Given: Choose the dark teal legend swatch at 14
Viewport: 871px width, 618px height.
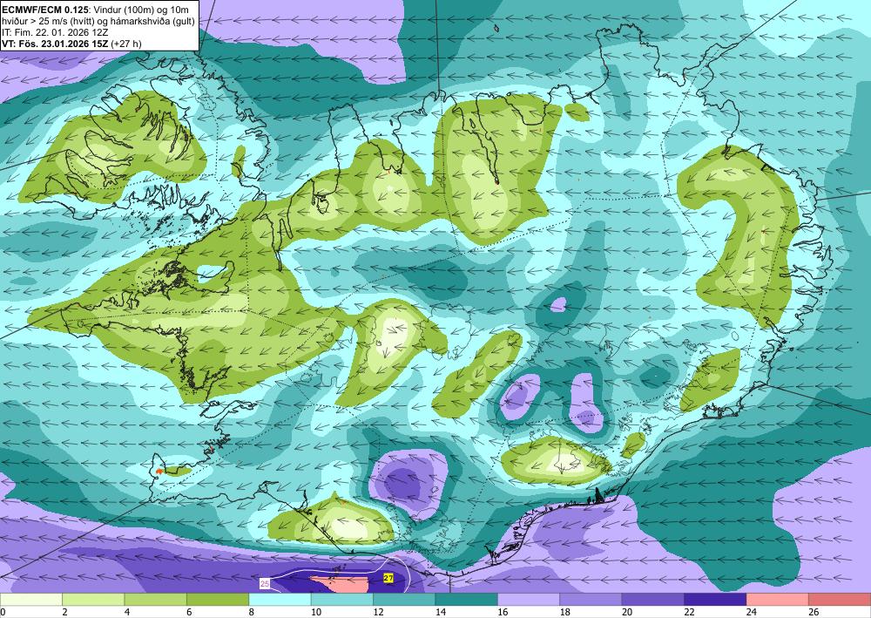Looking at the screenshot, I should (467, 600).
